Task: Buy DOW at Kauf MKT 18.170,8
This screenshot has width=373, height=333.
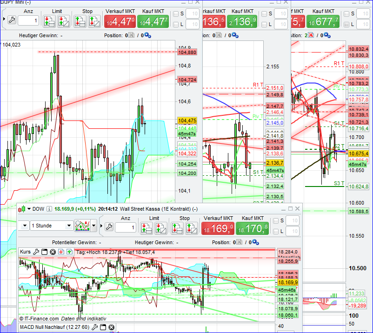Action: 253,228
